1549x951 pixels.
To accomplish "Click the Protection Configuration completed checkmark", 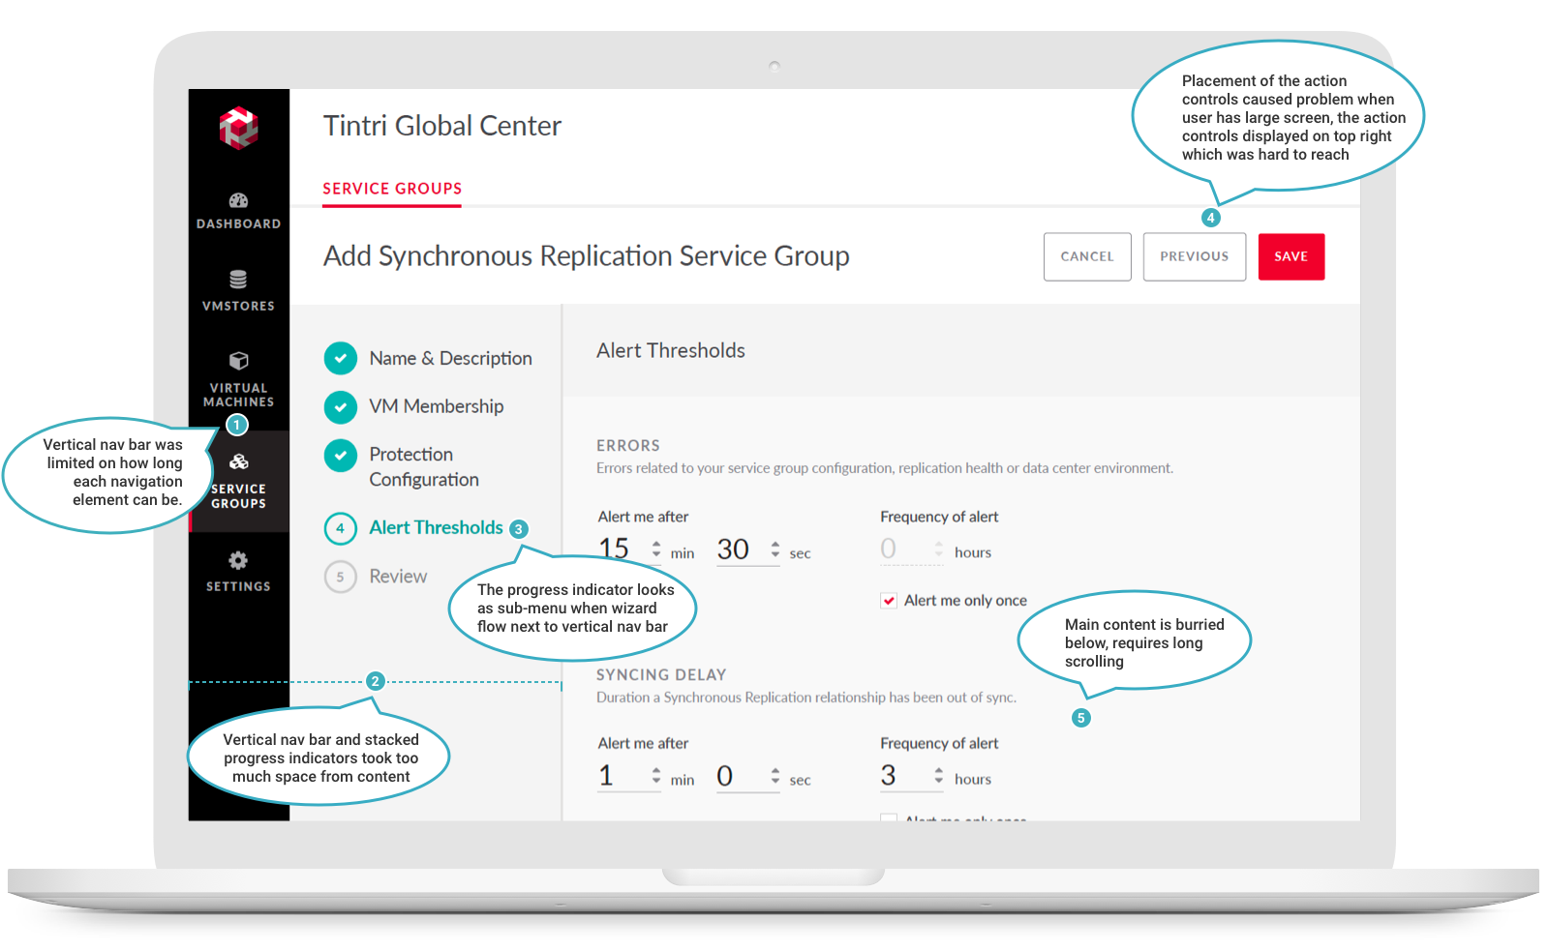I will pos(340,456).
